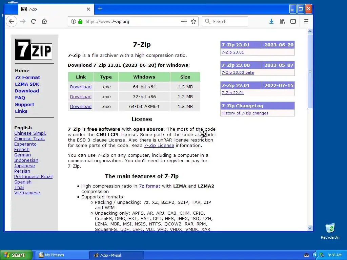Download the 64-bit x64 installer
This screenshot has height=260, width=347.
click(x=81, y=87)
